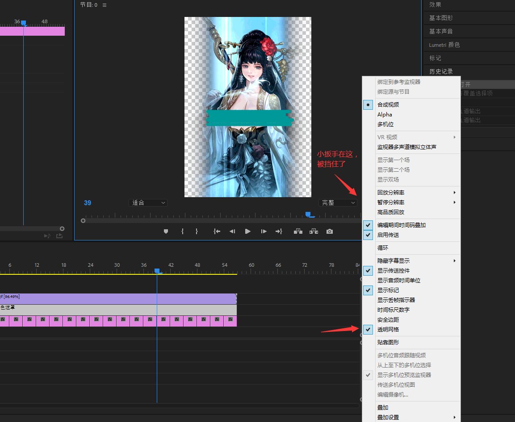Add a marker in the Program monitor
The image size is (515, 422).
point(166,232)
